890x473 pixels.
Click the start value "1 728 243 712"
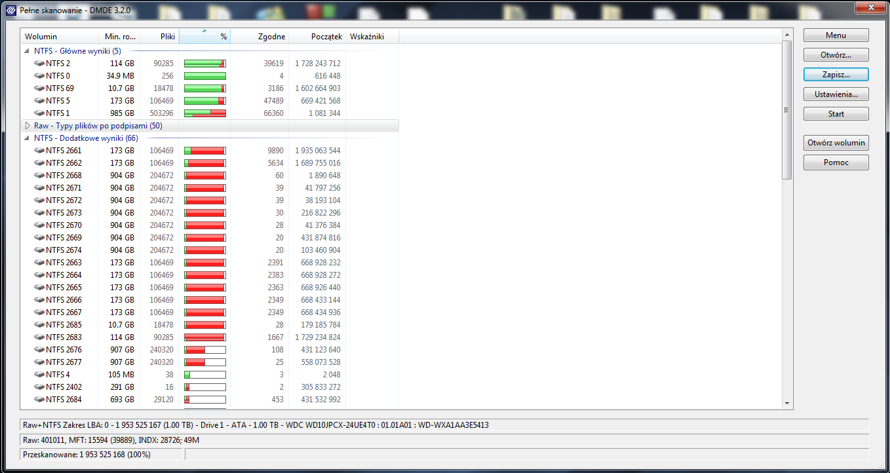(318, 64)
